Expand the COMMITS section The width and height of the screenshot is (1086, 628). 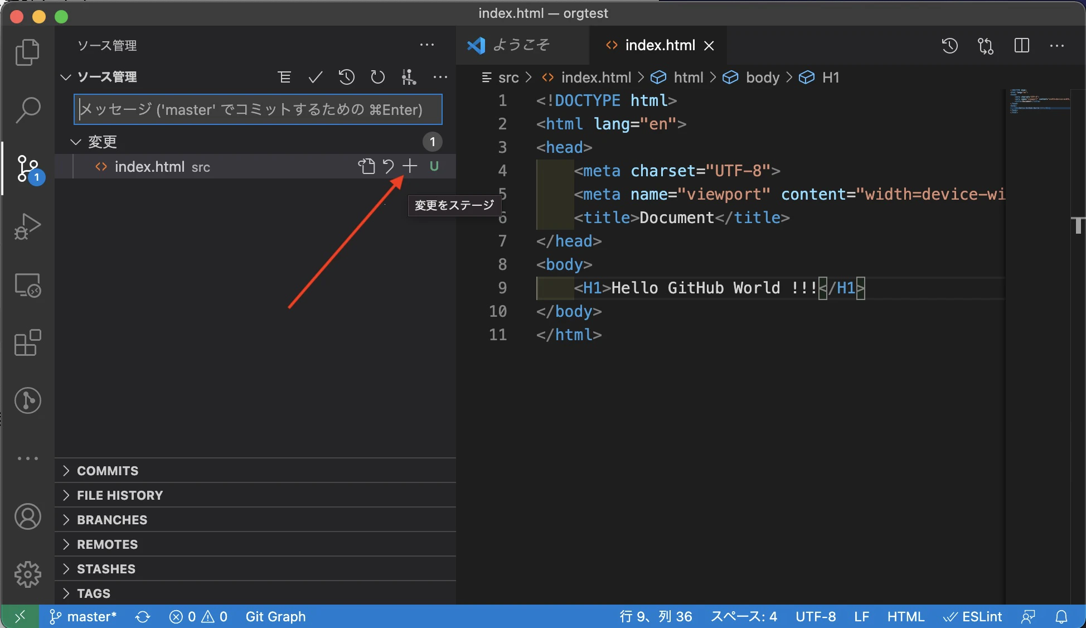pyautogui.click(x=255, y=471)
